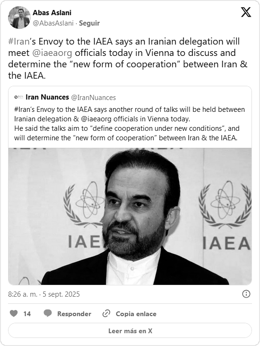Click the Responder label
260x346 pixels.
click(74, 314)
